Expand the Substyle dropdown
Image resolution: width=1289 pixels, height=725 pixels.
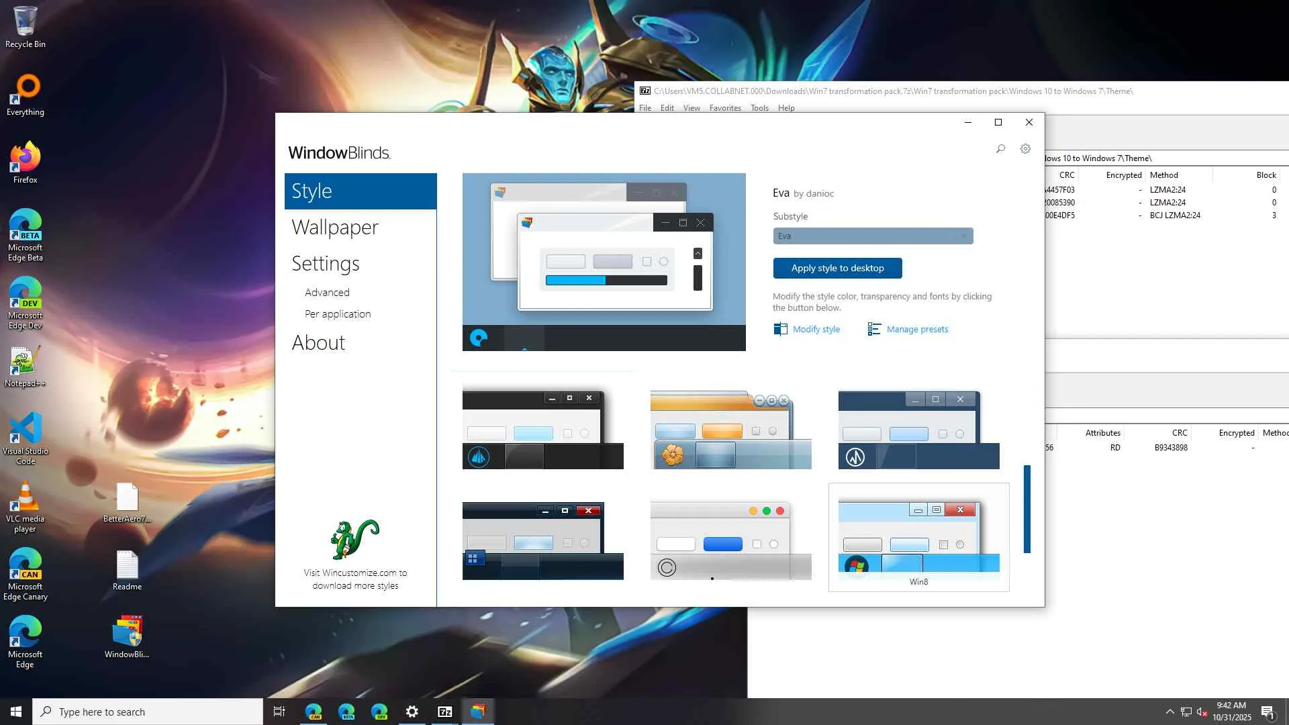(872, 236)
